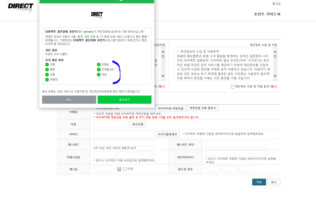This screenshot has width=316, height=212.
Task: Click the email field showing so1ne@naver.com
Action: click(124, 109)
